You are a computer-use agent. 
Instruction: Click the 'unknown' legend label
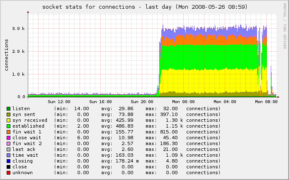[x=22, y=173]
